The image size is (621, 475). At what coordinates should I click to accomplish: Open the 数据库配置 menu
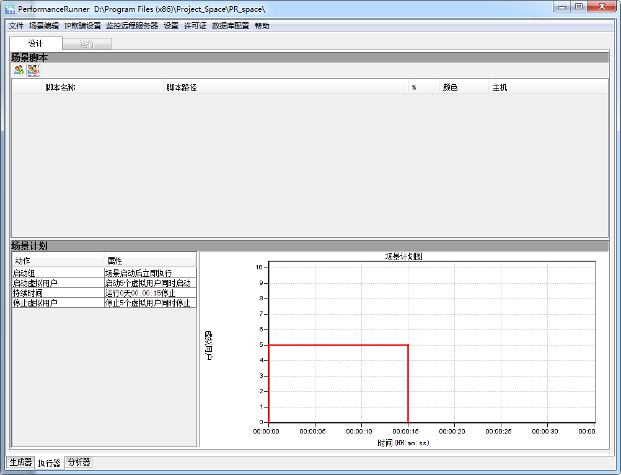coord(231,26)
